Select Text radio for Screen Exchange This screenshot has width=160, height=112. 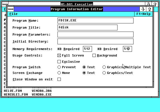pos(84,73)
